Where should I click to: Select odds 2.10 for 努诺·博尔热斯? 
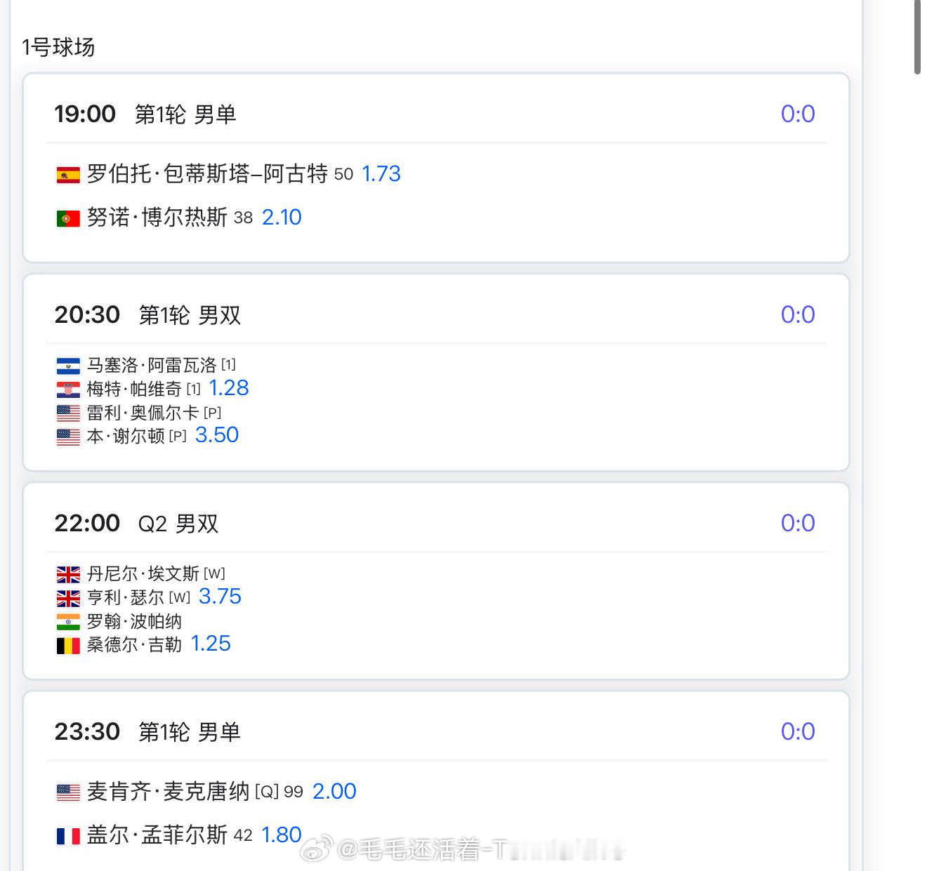click(282, 217)
